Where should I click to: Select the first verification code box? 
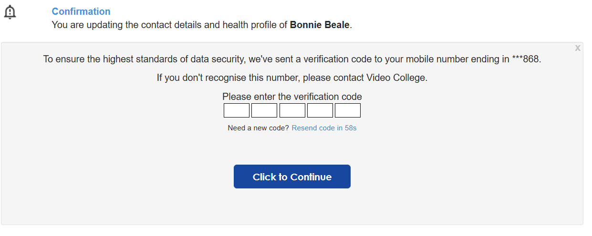pyautogui.click(x=237, y=110)
